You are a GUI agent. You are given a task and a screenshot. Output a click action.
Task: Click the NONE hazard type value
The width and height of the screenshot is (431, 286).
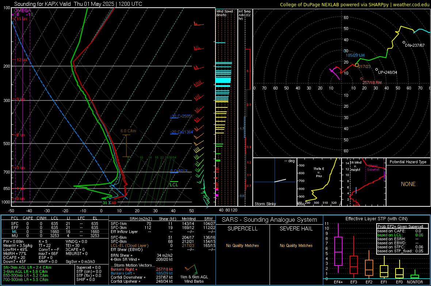click(408, 184)
